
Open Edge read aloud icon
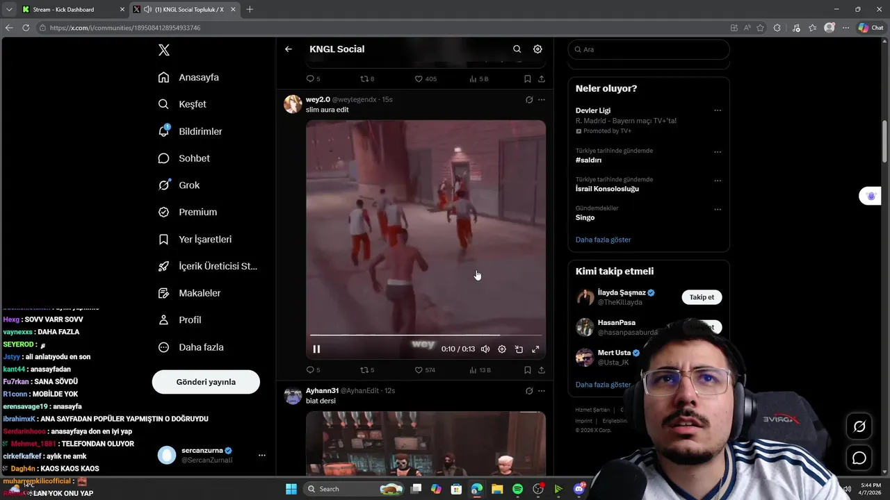coord(747,28)
